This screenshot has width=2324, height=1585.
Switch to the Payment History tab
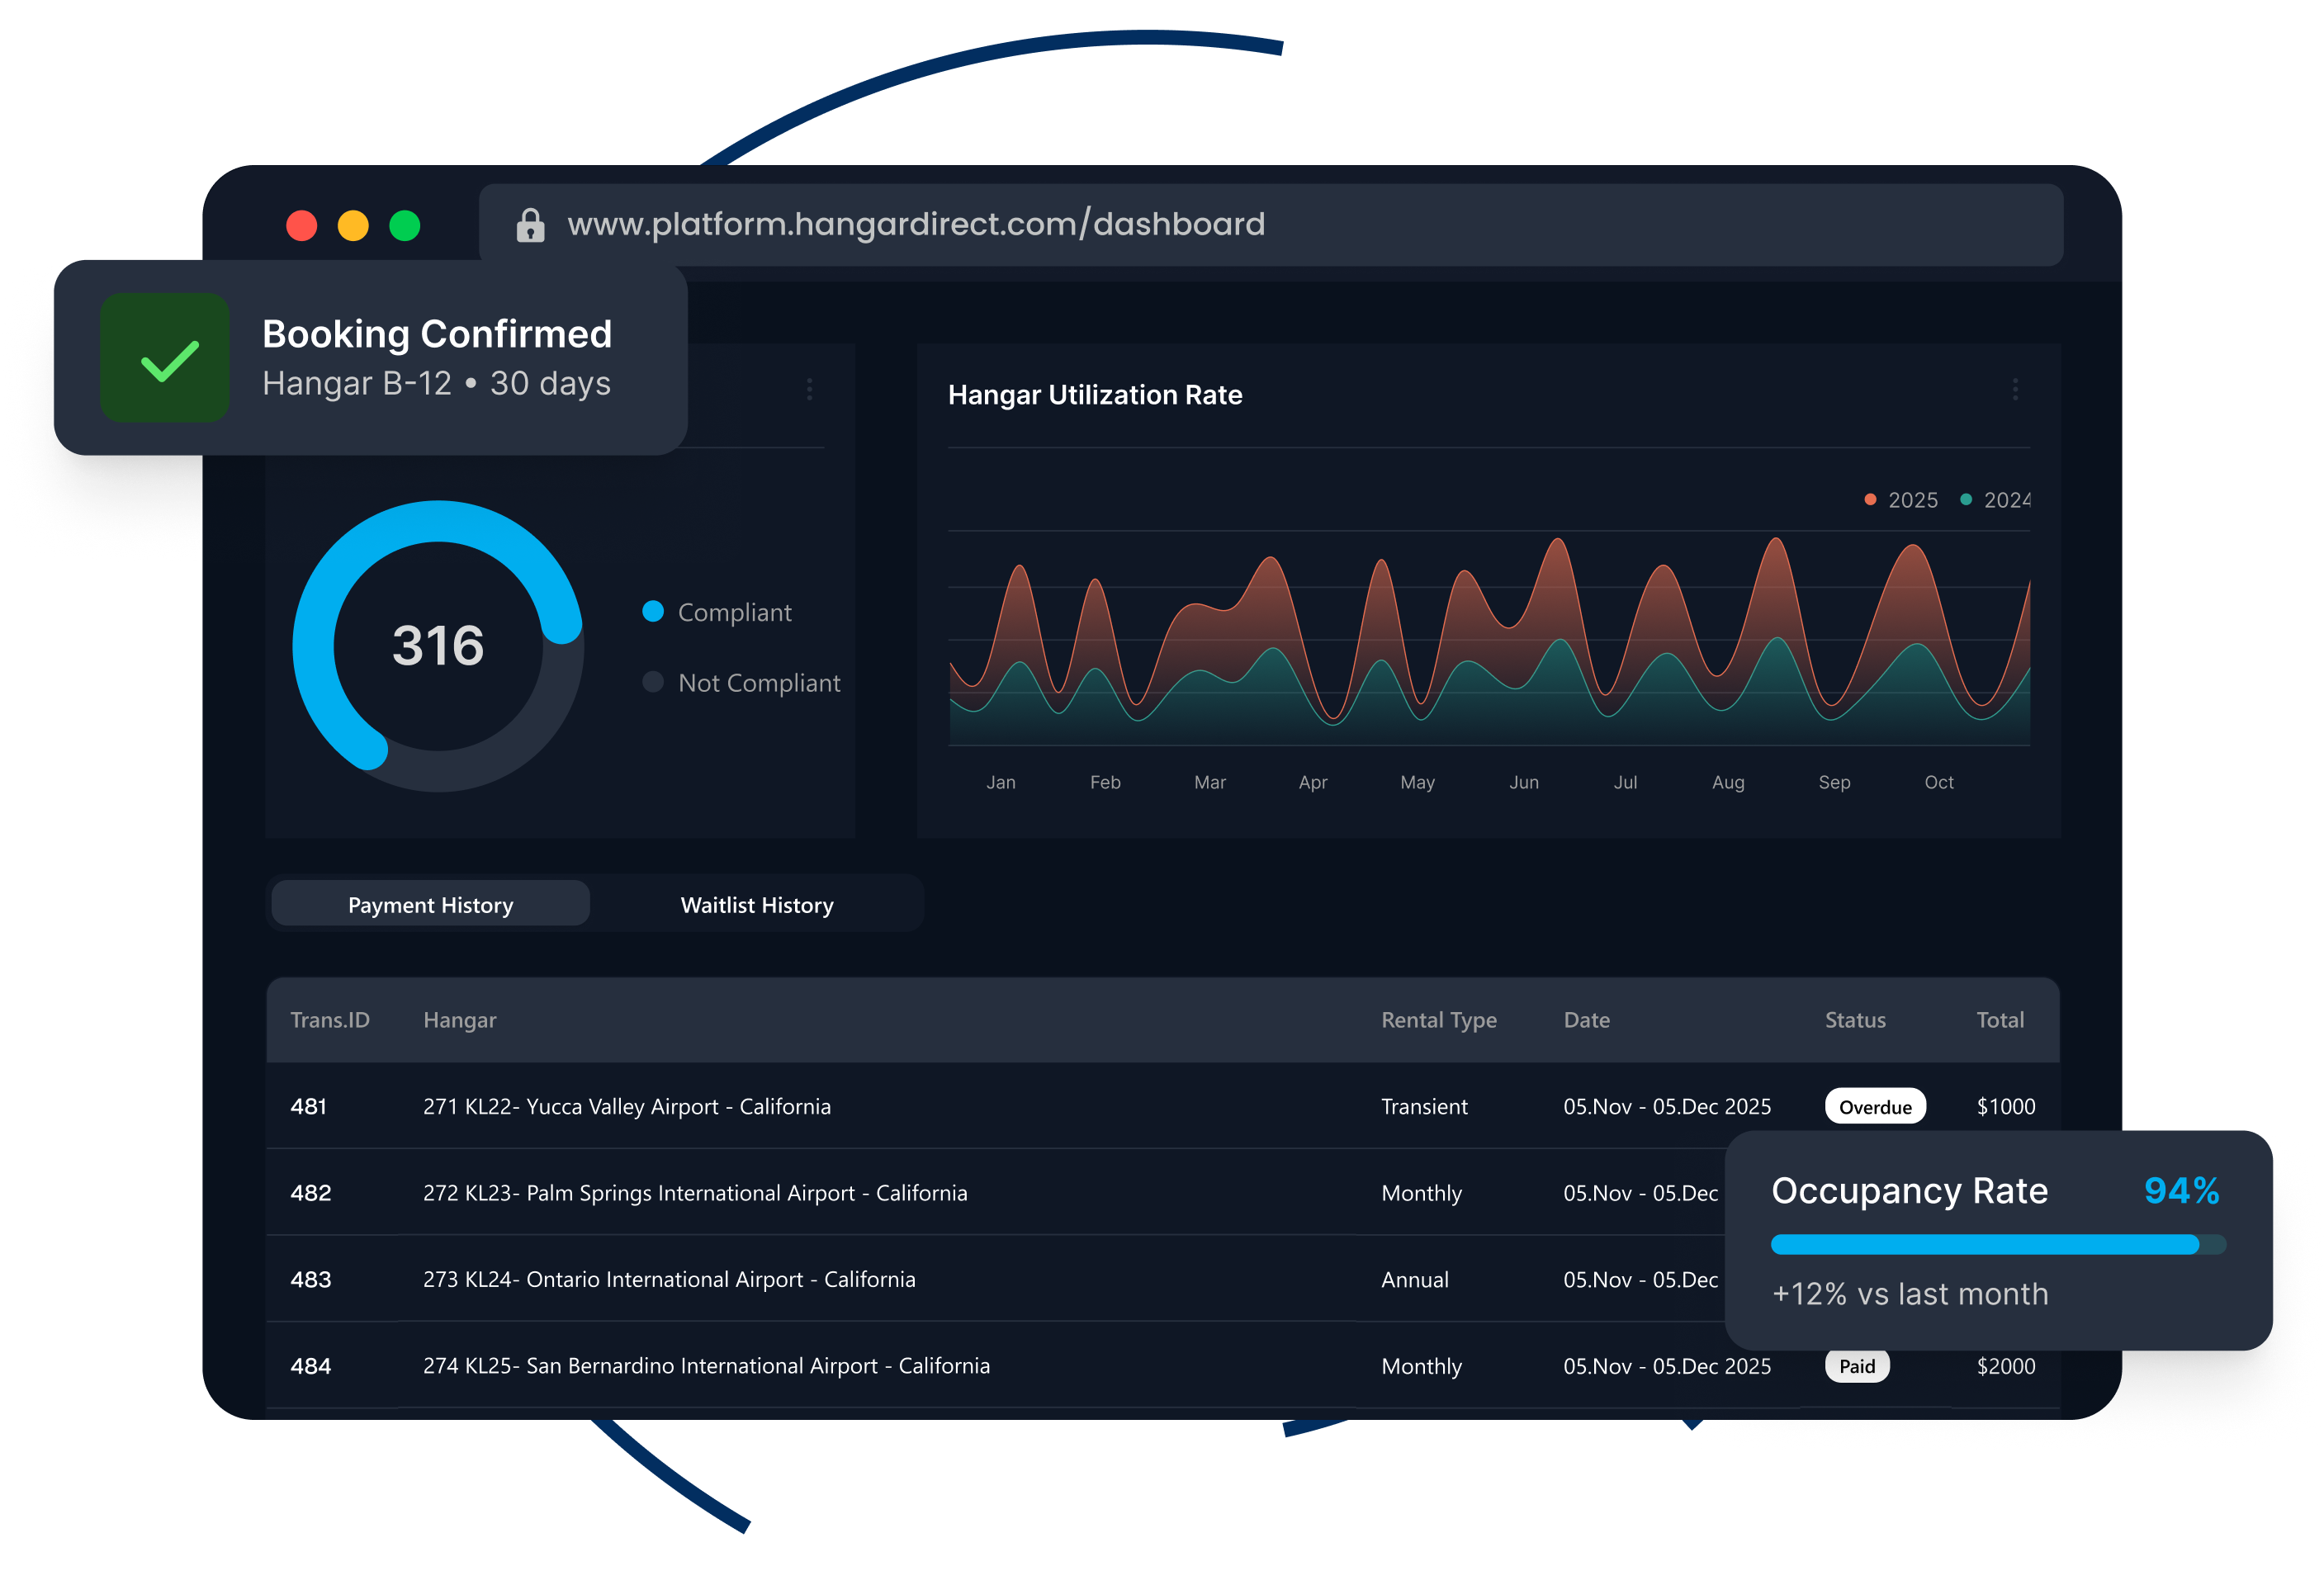(430, 903)
